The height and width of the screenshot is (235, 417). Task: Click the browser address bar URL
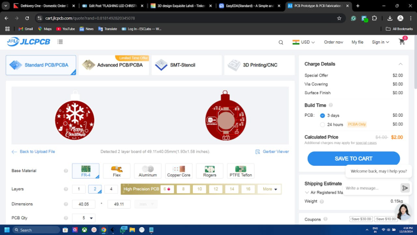point(90,18)
